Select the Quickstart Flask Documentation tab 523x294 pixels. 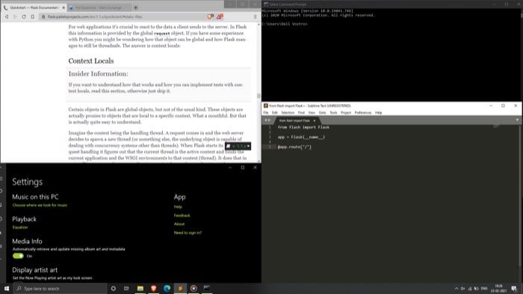(34, 7)
